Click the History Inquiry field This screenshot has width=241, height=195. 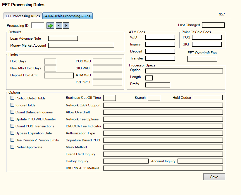point(126,161)
